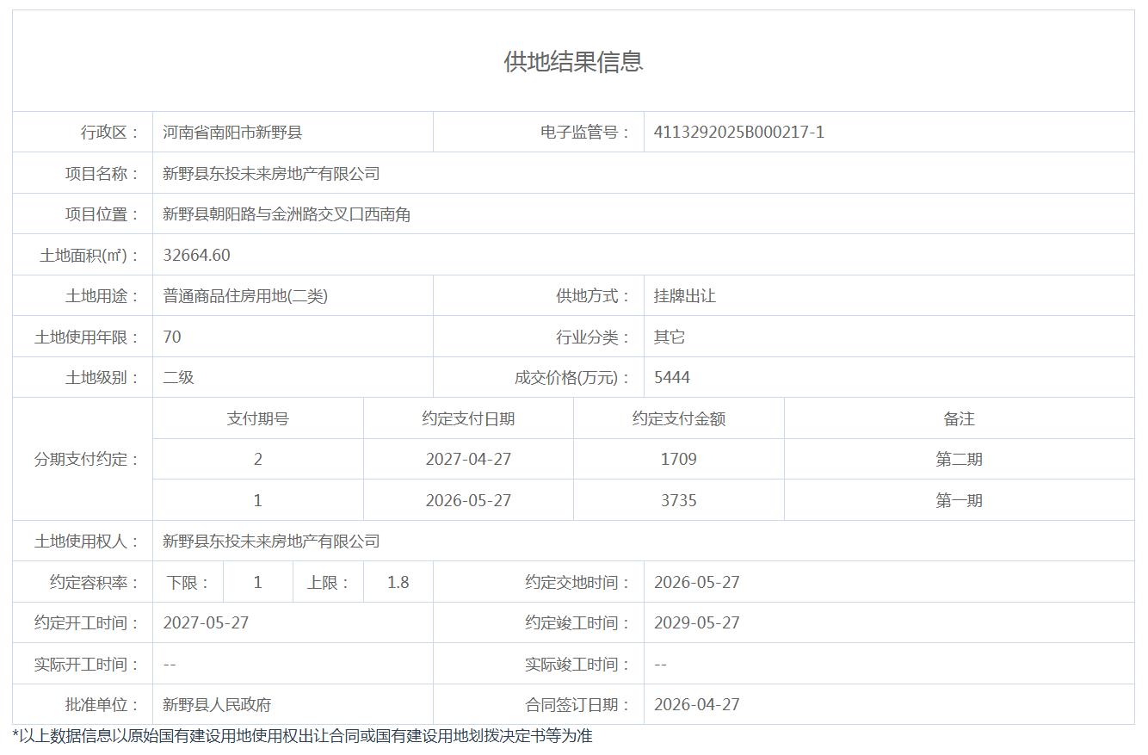Viewport: 1148px width, 755px height.
Task: Click the 第一期 remark cell
Action: (x=960, y=501)
